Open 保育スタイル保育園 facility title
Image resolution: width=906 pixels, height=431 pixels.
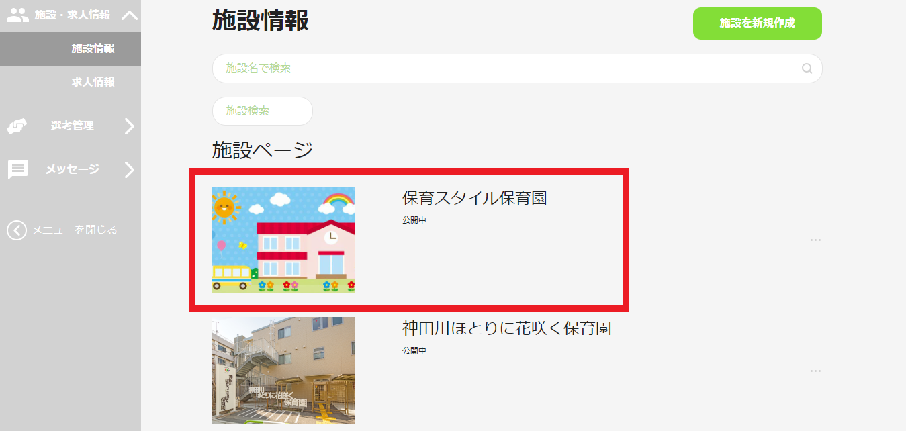(x=474, y=198)
